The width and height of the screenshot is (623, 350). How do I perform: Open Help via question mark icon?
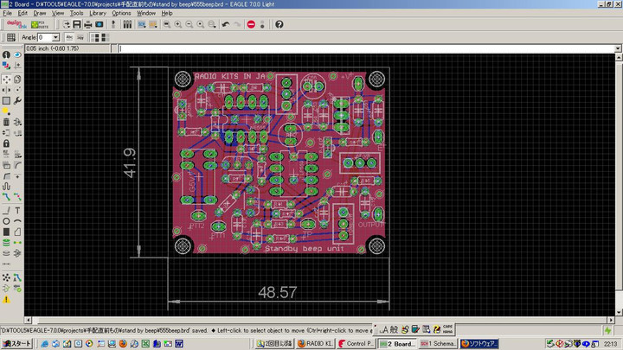click(279, 24)
